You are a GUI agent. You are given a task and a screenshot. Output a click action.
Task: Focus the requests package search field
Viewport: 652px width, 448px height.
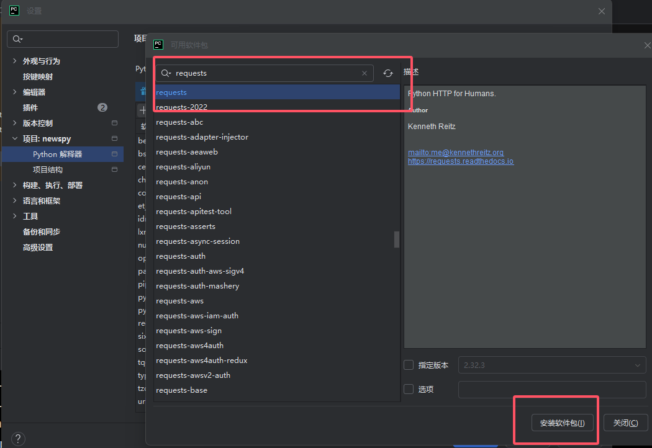(x=265, y=73)
